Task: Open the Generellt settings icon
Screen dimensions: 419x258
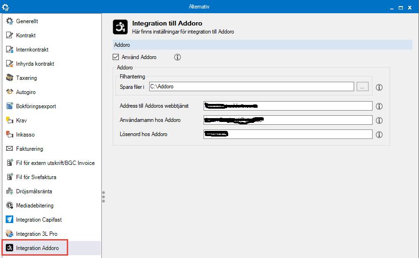Action: click(x=9, y=21)
